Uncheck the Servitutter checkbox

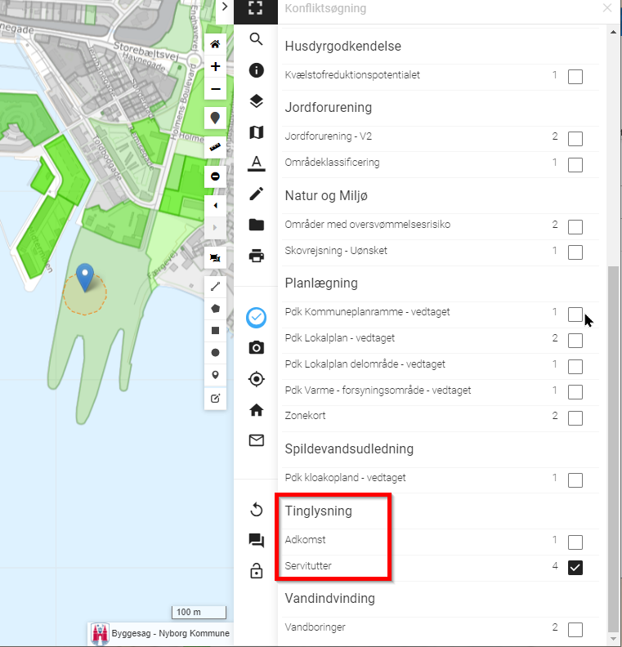[x=575, y=568]
